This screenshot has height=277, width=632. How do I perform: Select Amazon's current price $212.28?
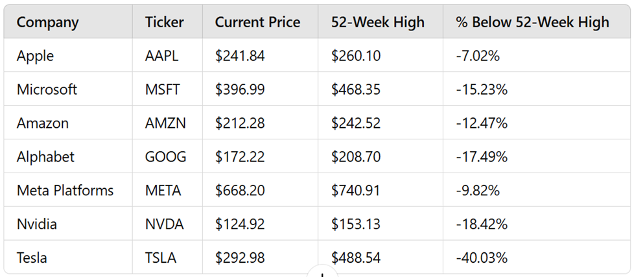pyautogui.click(x=240, y=123)
